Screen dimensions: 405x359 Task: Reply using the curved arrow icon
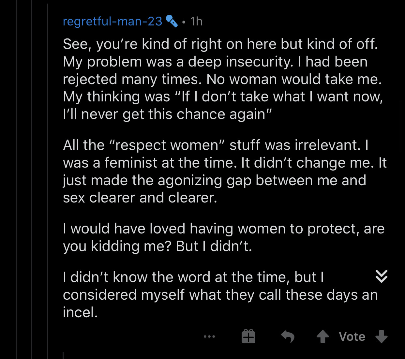[x=288, y=336]
